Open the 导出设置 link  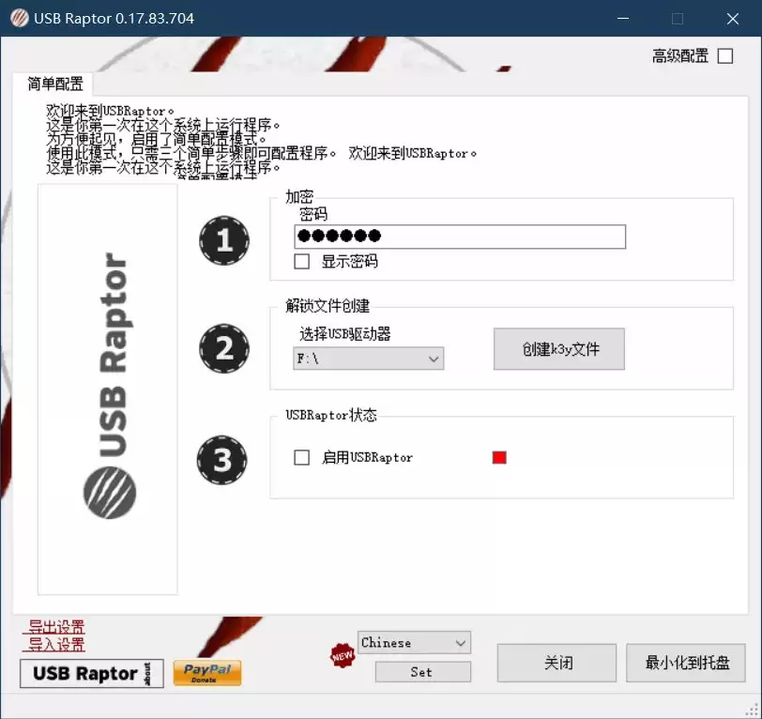pyautogui.click(x=54, y=627)
